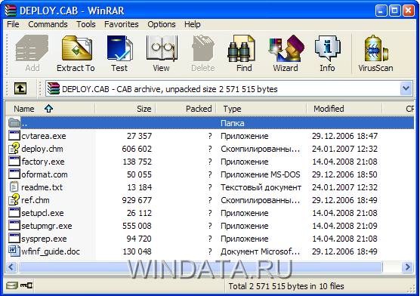The image size is (420, 296).
Task: Select the ref.chm file name
Action: pyautogui.click(x=36, y=200)
